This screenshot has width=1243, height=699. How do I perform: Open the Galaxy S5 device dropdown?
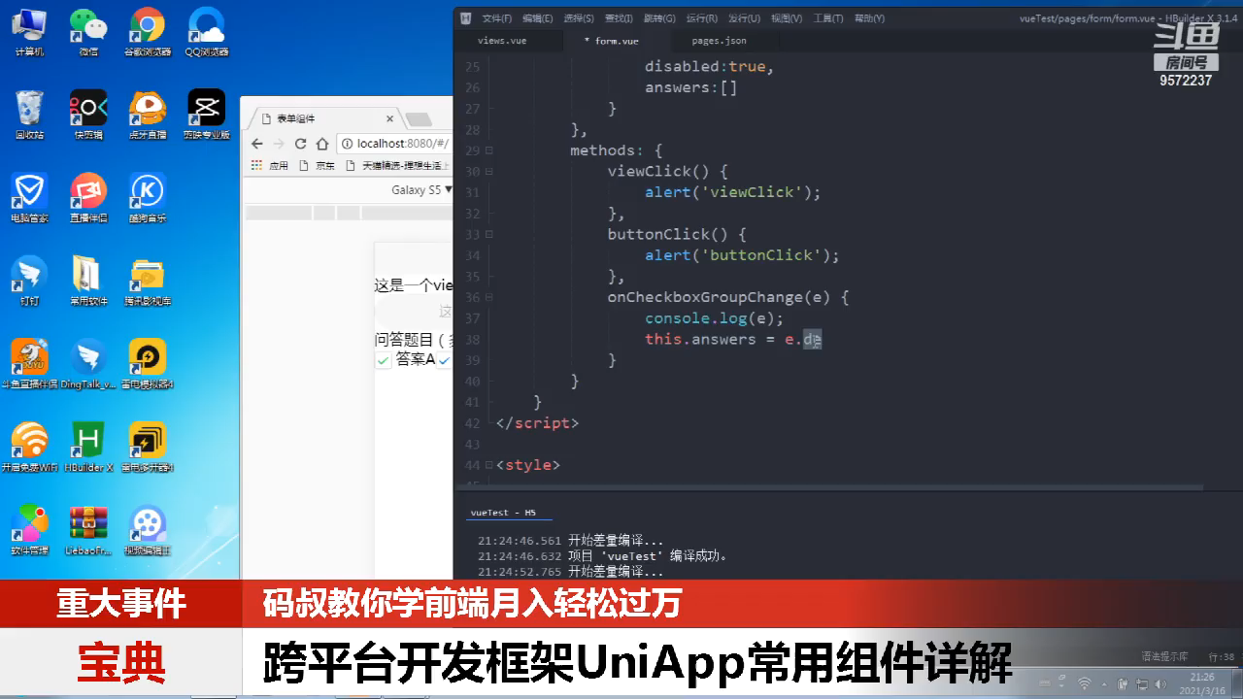coord(421,190)
